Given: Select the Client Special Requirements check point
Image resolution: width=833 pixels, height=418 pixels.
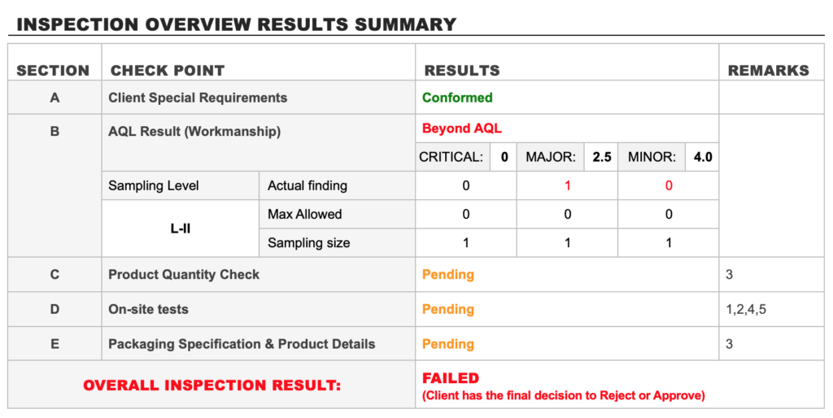Looking at the screenshot, I should click(x=198, y=98).
